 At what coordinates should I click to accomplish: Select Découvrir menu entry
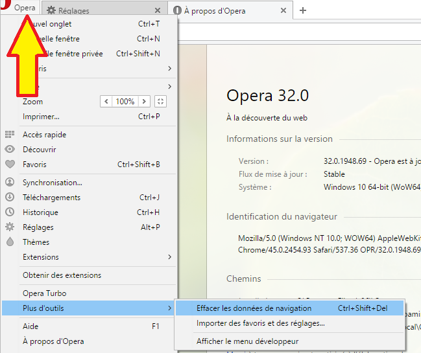point(89,149)
